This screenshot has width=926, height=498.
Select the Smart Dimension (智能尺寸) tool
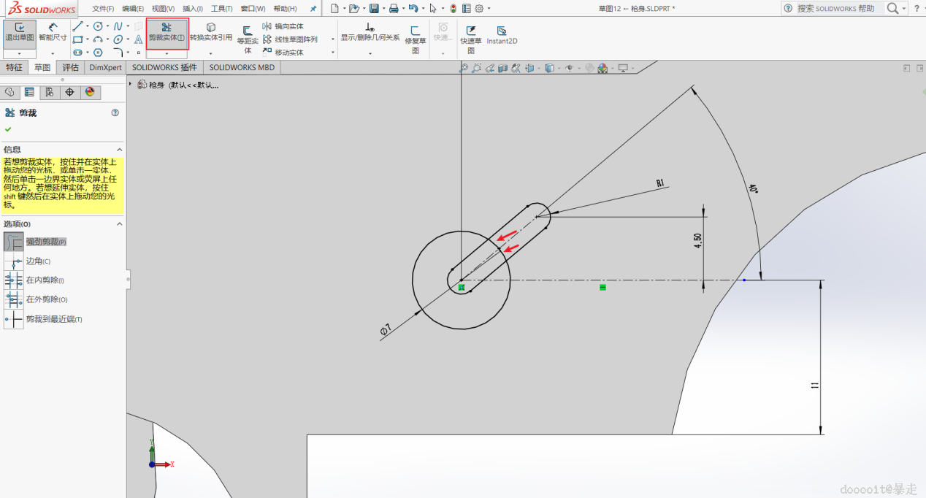pos(53,31)
